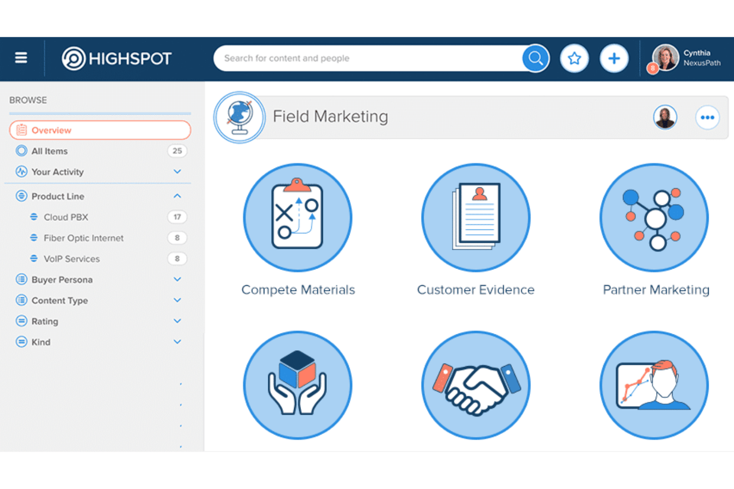Select the Overview item in Browse
Image resolution: width=734 pixels, height=489 pixels.
(x=100, y=130)
